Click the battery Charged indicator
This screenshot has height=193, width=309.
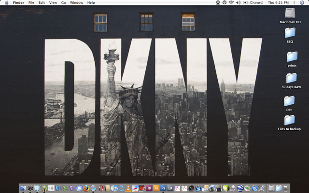[253, 2]
